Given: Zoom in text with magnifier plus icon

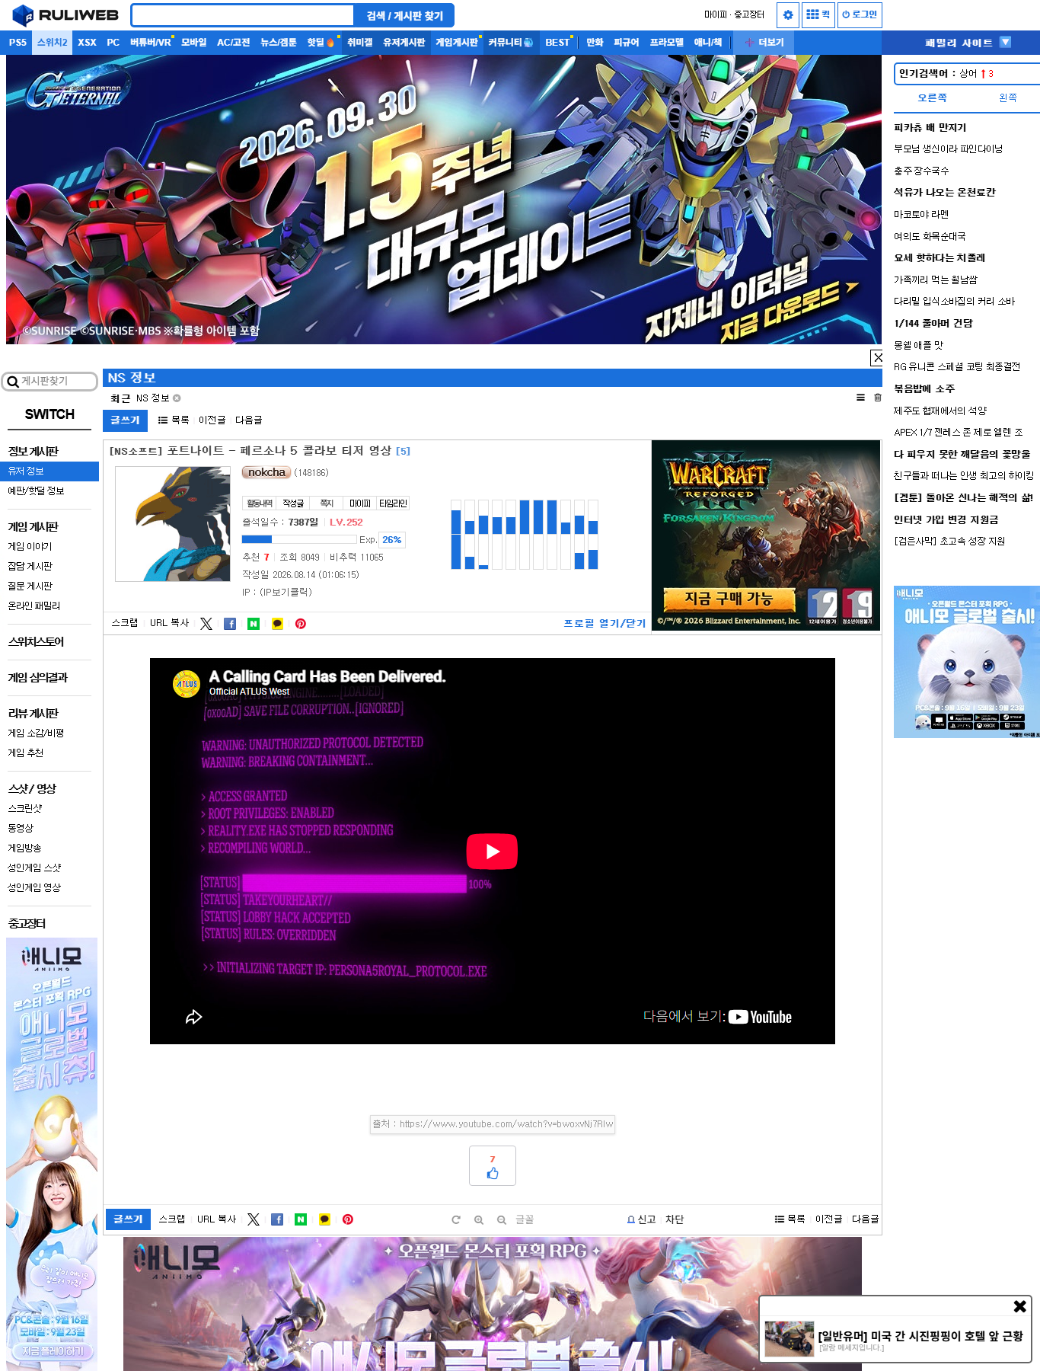Looking at the screenshot, I should pyautogui.click(x=479, y=1219).
